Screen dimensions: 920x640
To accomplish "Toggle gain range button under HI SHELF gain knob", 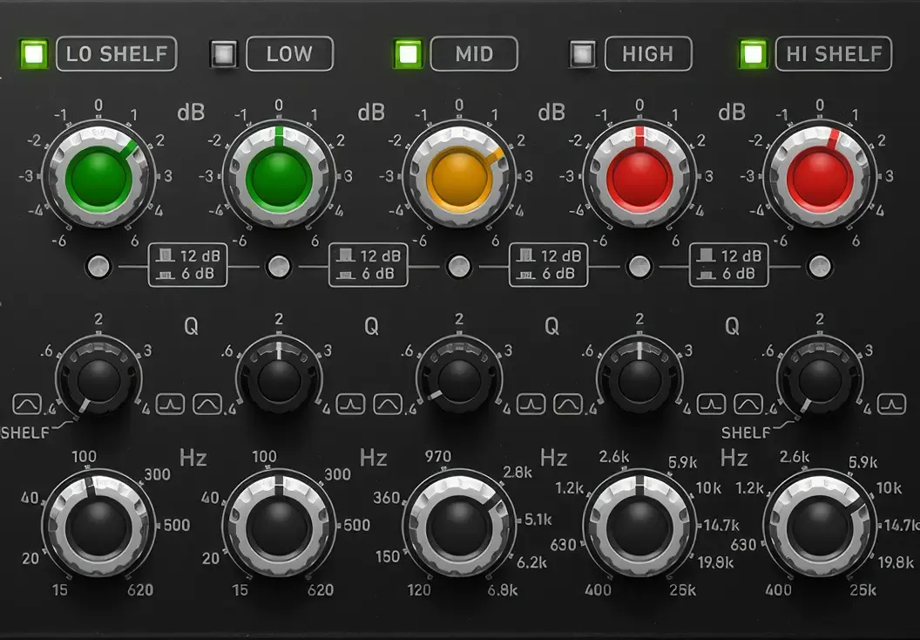I will pos(820,267).
